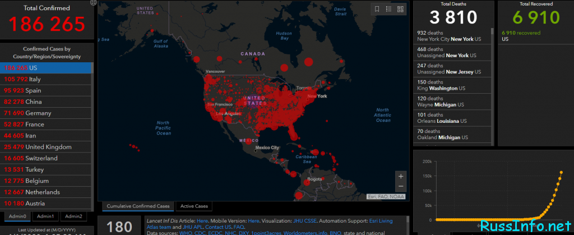
Task: Click the 180 countries counter
Action: click(119, 227)
